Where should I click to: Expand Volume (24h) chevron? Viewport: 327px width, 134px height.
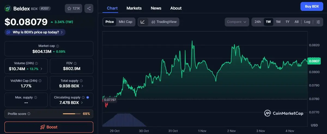[x=41, y=69]
